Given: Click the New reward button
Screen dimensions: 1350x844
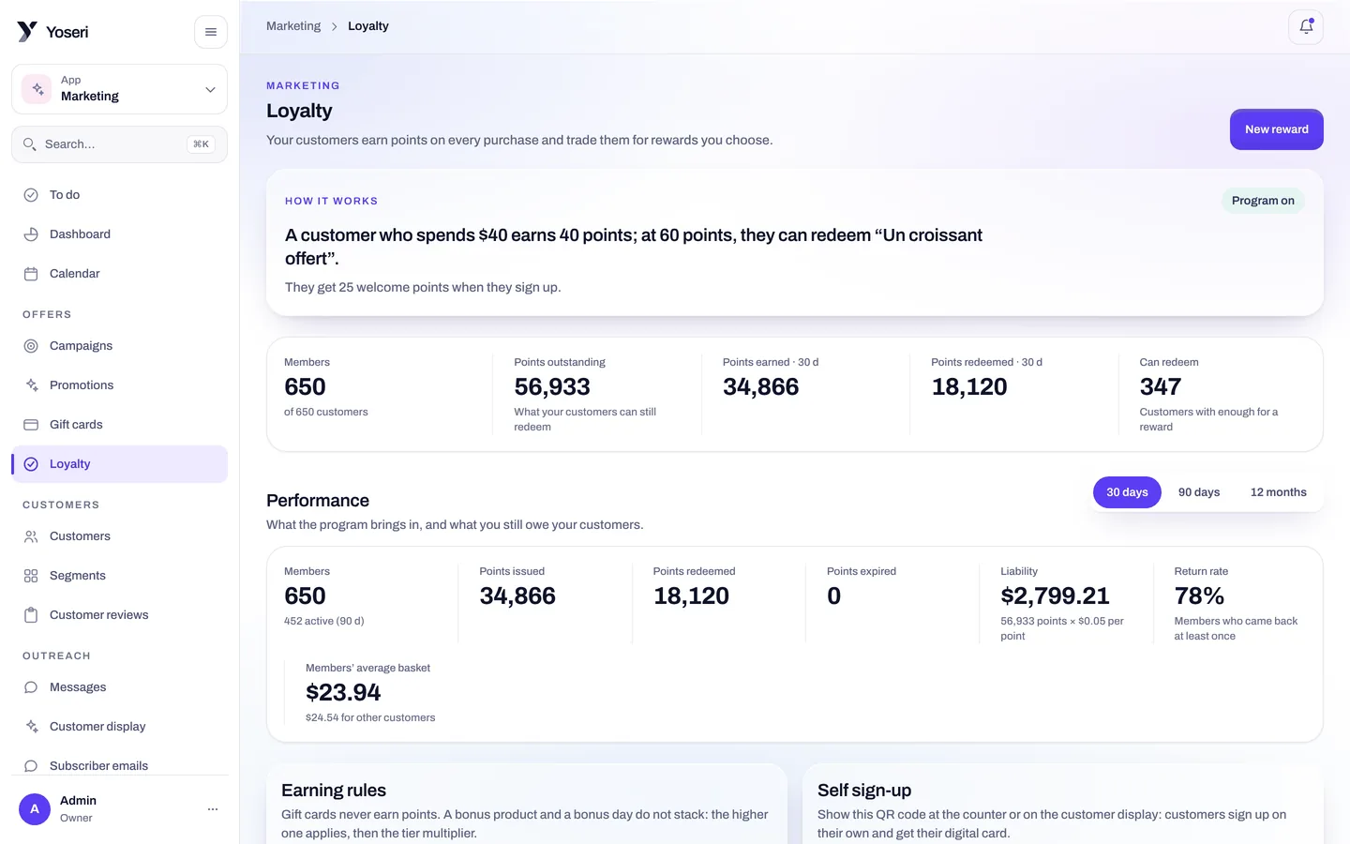Looking at the screenshot, I should tap(1276, 129).
